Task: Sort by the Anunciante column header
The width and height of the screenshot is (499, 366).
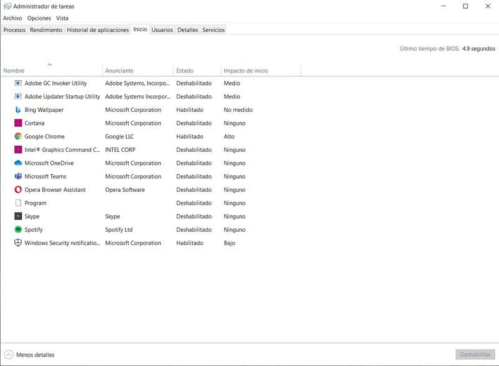Action: pyautogui.click(x=138, y=71)
